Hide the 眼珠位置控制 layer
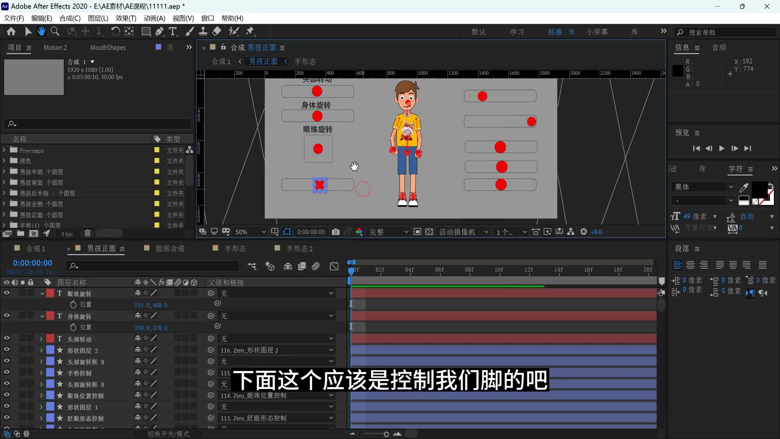 (6, 395)
